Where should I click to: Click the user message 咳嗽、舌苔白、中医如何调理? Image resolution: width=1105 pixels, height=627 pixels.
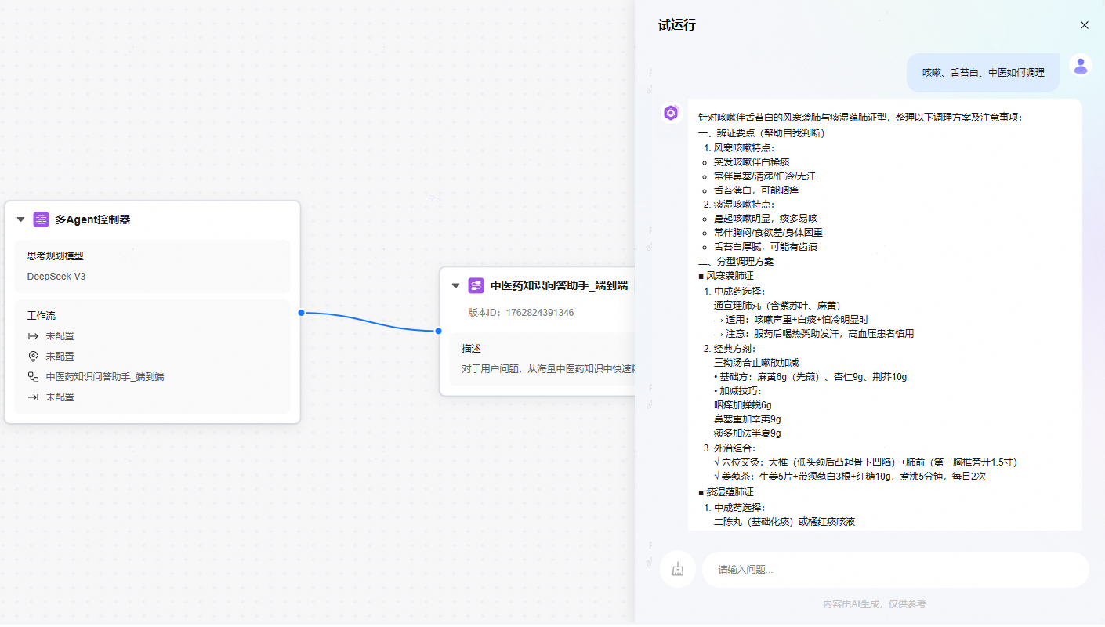[x=983, y=73]
